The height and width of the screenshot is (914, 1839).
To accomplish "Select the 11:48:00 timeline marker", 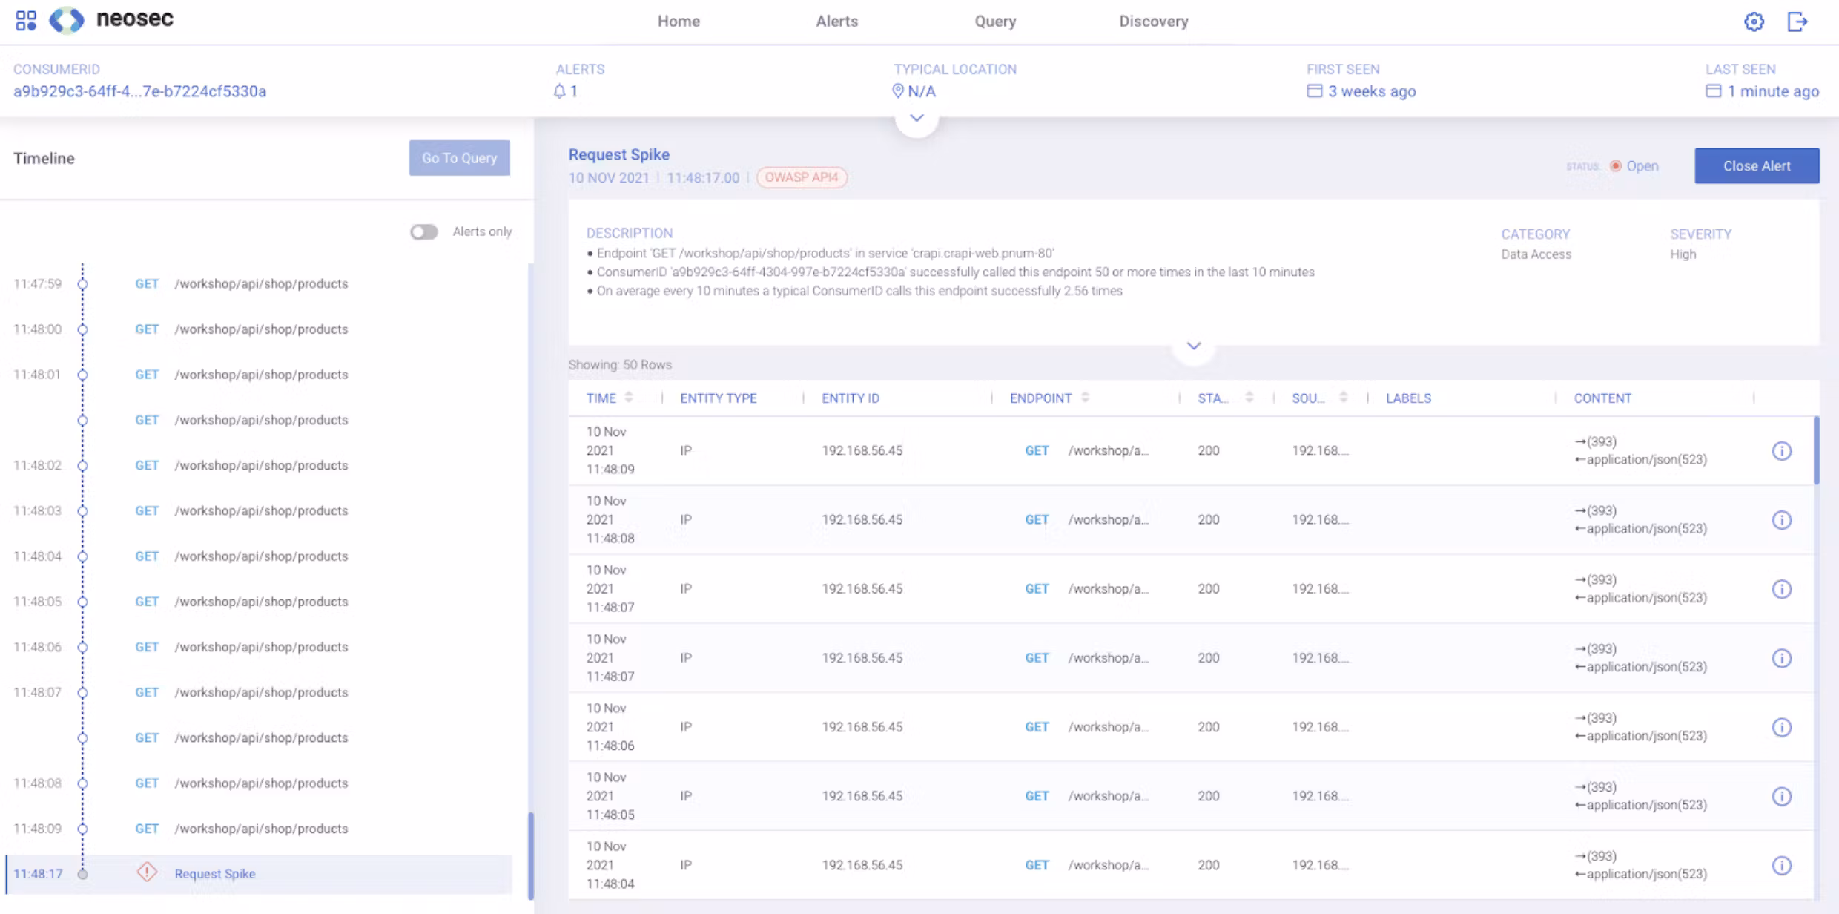I will (x=82, y=329).
